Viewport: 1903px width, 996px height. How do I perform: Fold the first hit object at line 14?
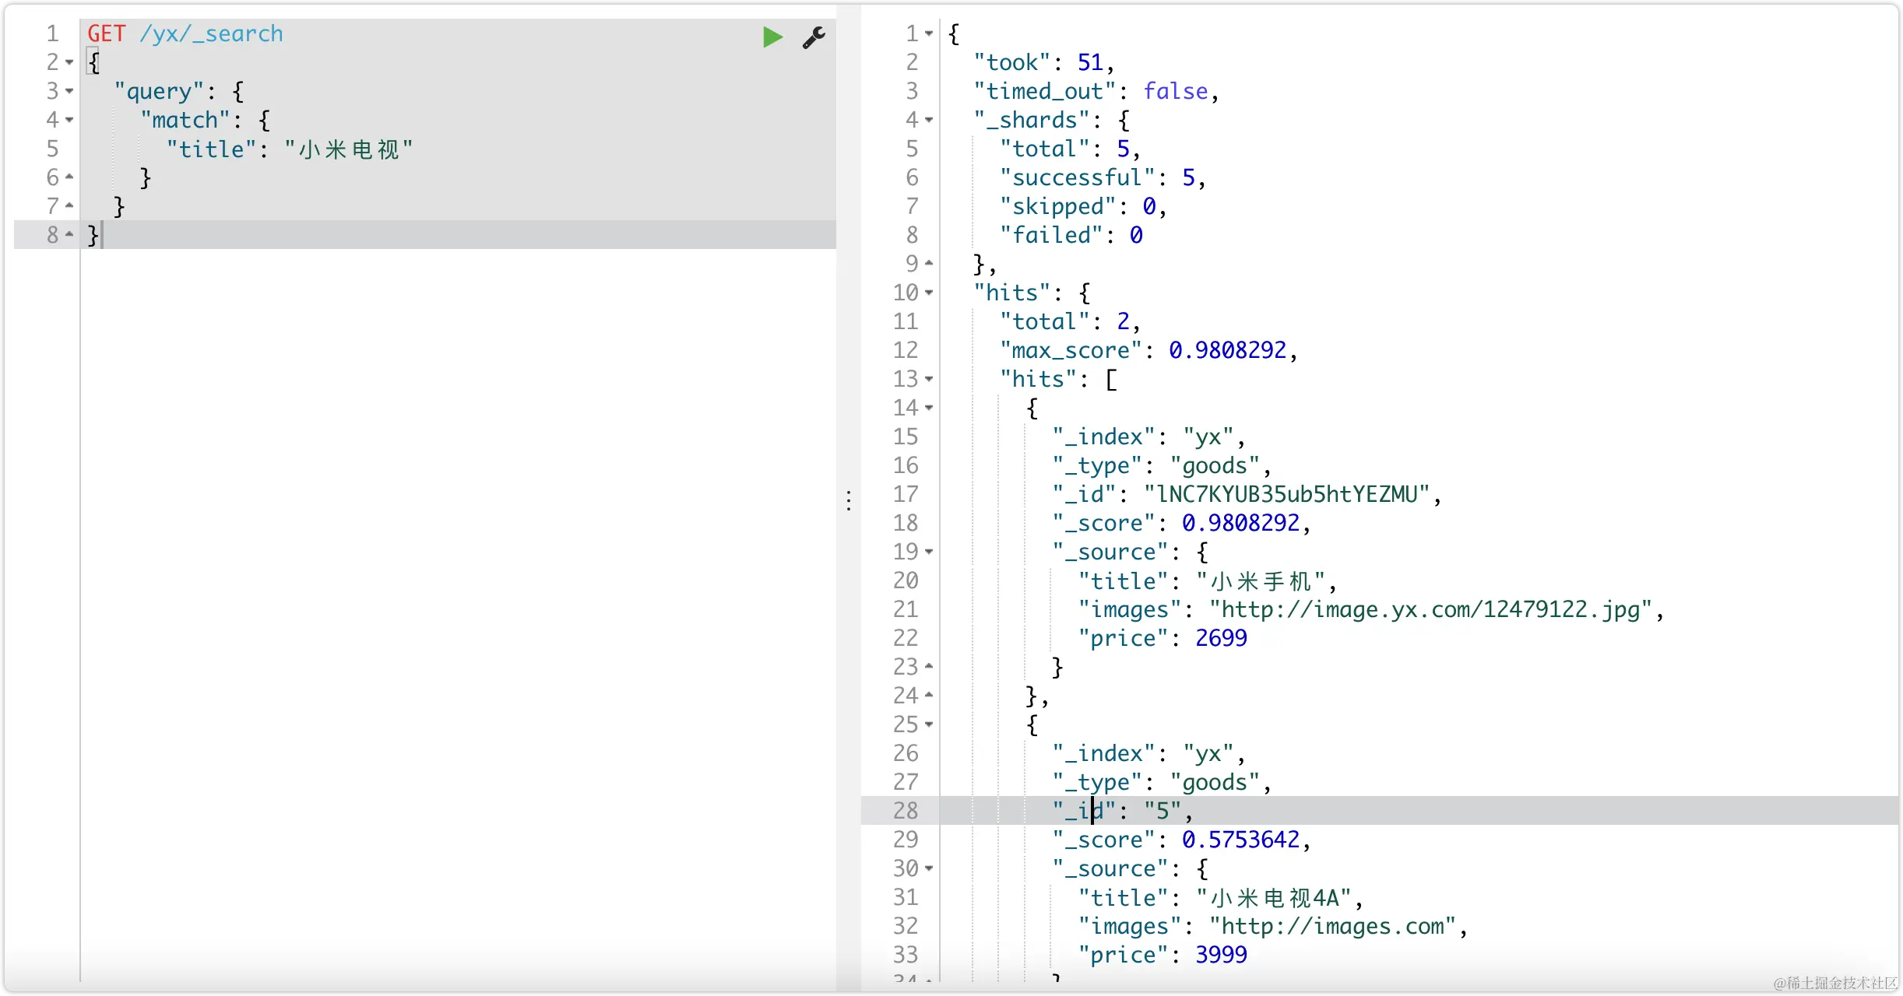[929, 408]
